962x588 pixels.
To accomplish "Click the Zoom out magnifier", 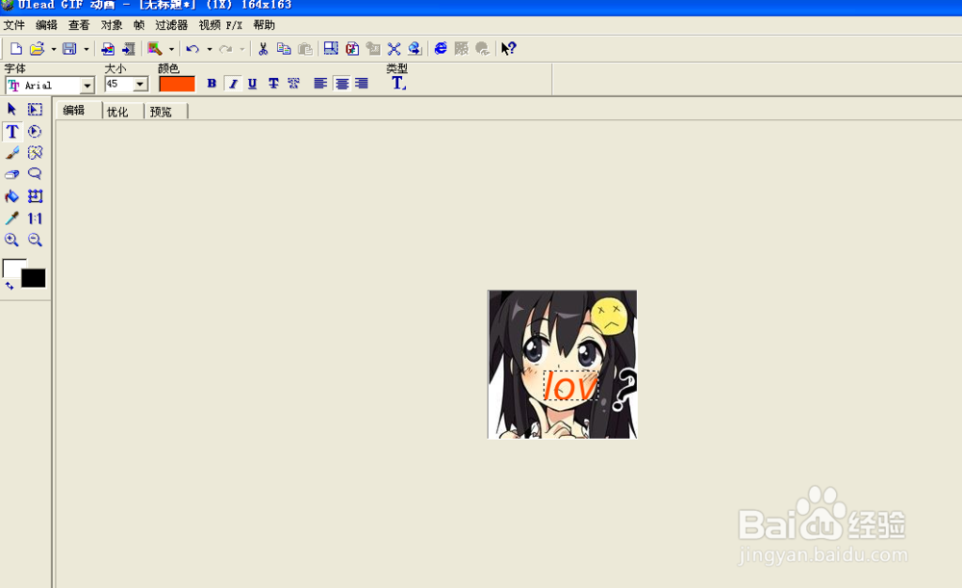I will click(x=35, y=240).
